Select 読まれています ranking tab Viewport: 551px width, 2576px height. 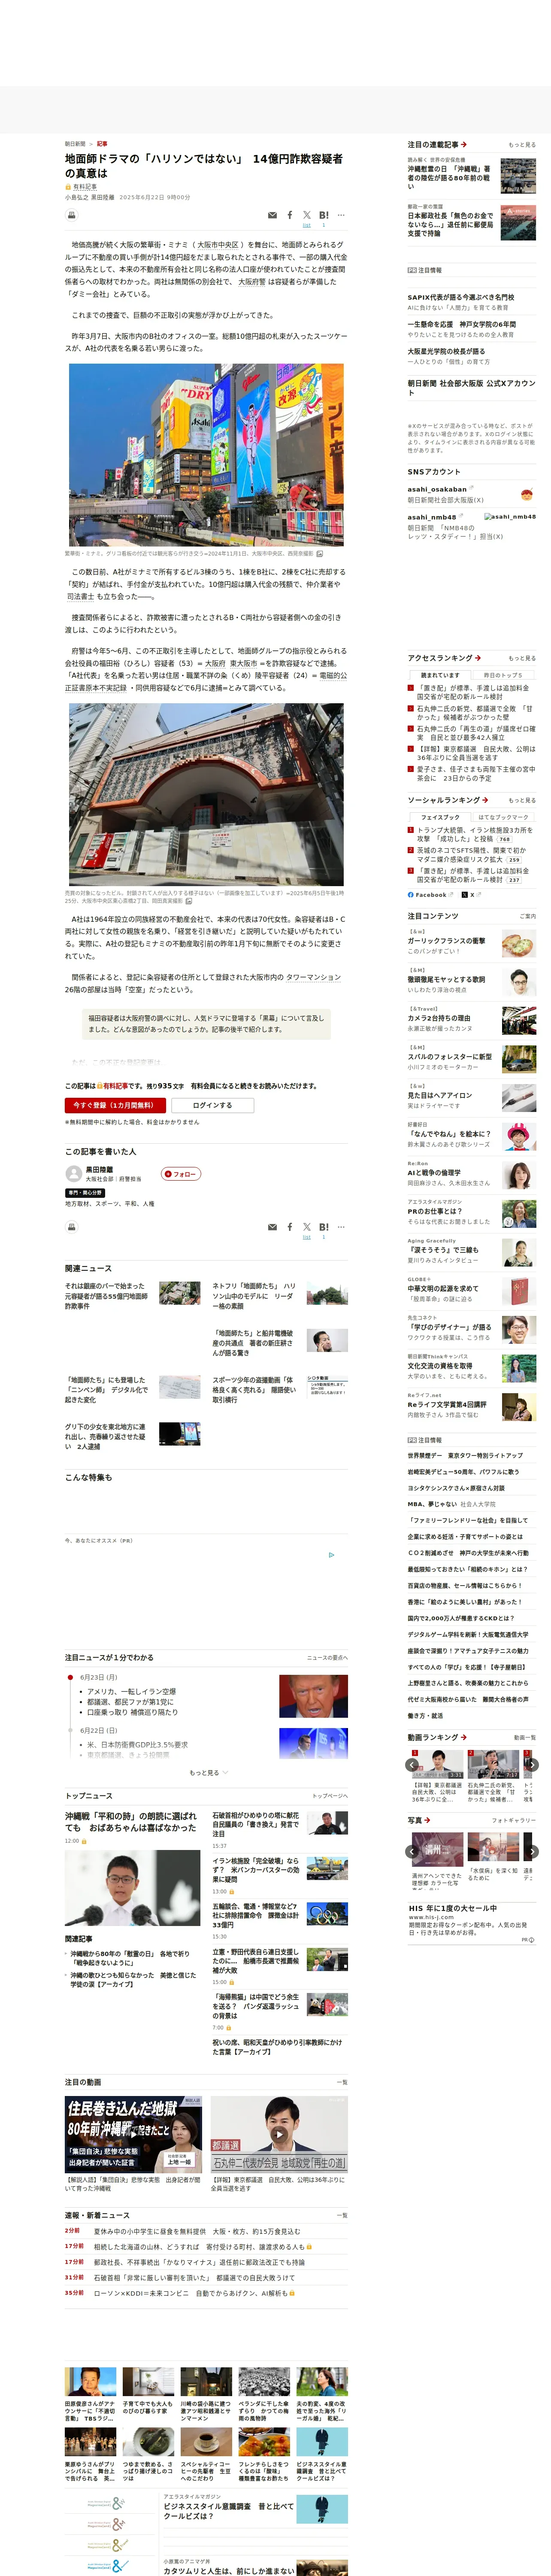pyautogui.click(x=440, y=675)
